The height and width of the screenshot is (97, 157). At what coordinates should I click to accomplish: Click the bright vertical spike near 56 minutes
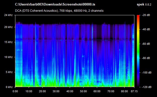92,55
